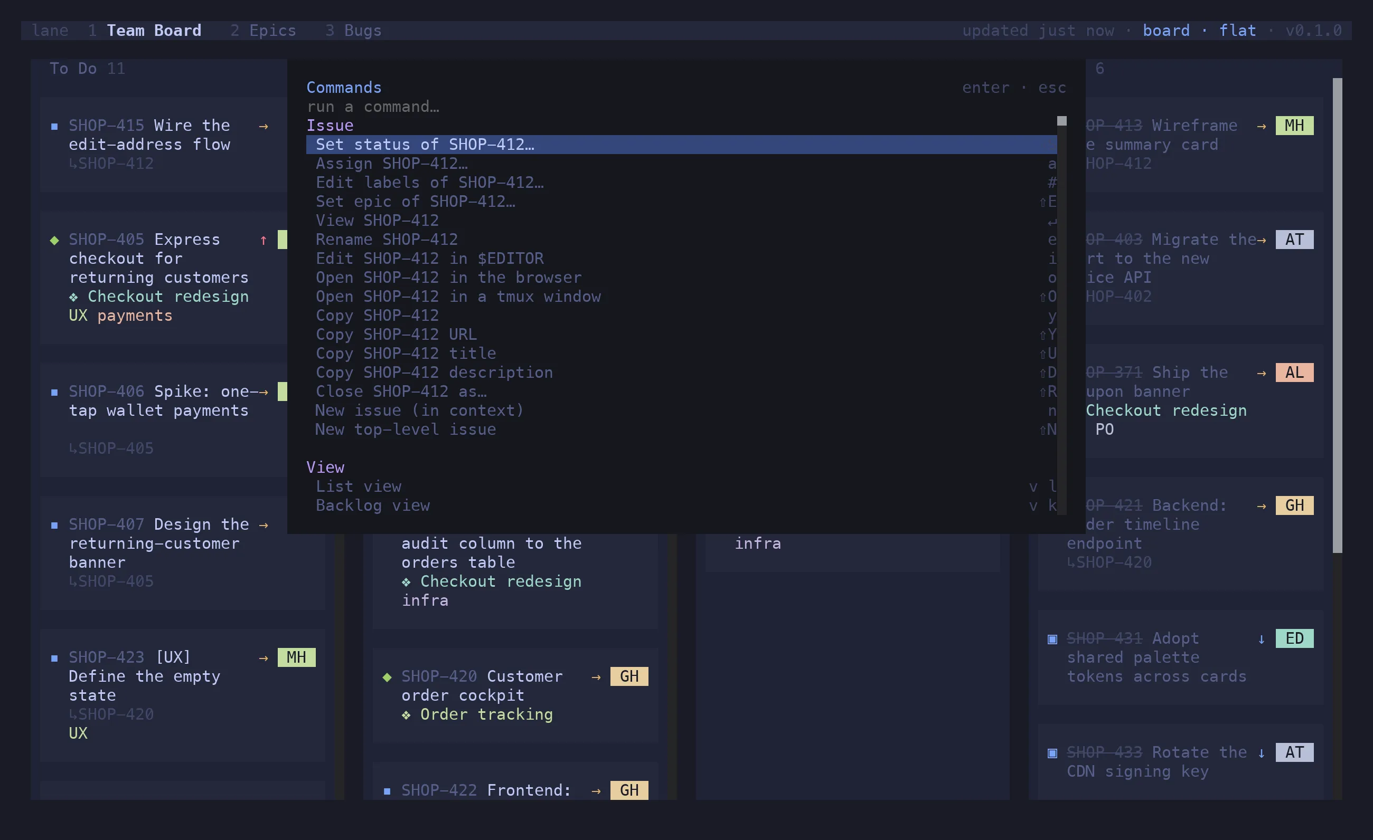Click the MH assignee badge on SHOP-423
Screen dimensions: 1373x840
click(x=296, y=657)
